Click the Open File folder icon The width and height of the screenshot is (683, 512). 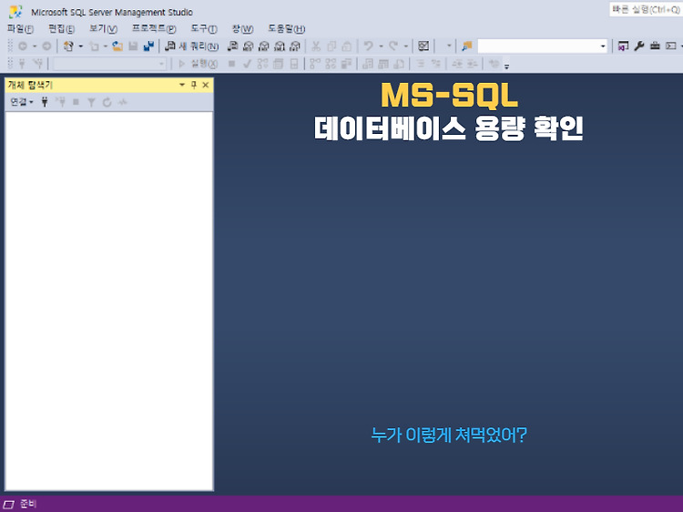point(117,46)
